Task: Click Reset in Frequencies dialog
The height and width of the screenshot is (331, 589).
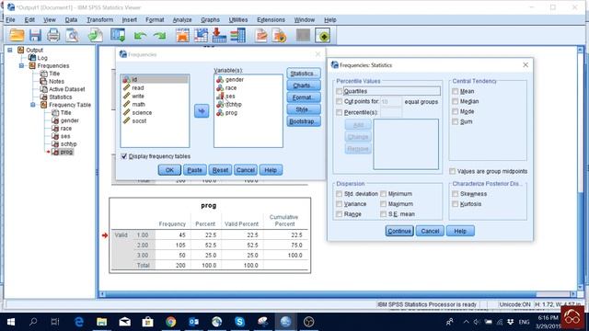Action: click(220, 170)
